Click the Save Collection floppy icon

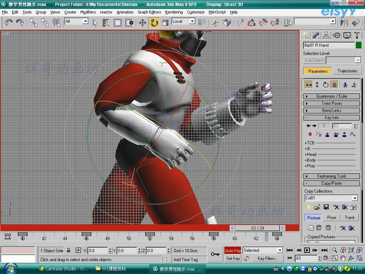(x=326, y=207)
